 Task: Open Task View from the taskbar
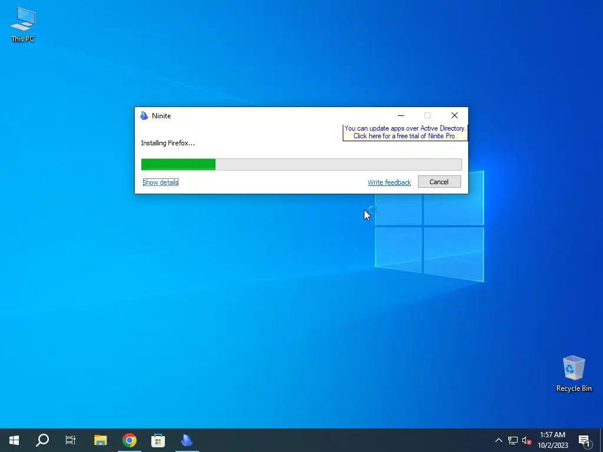(71, 440)
